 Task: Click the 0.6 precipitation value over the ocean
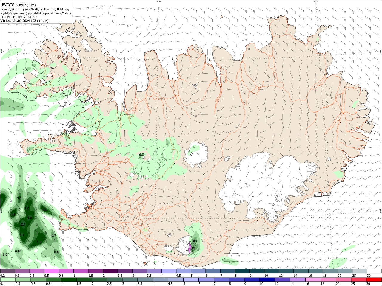click(x=17, y=251)
